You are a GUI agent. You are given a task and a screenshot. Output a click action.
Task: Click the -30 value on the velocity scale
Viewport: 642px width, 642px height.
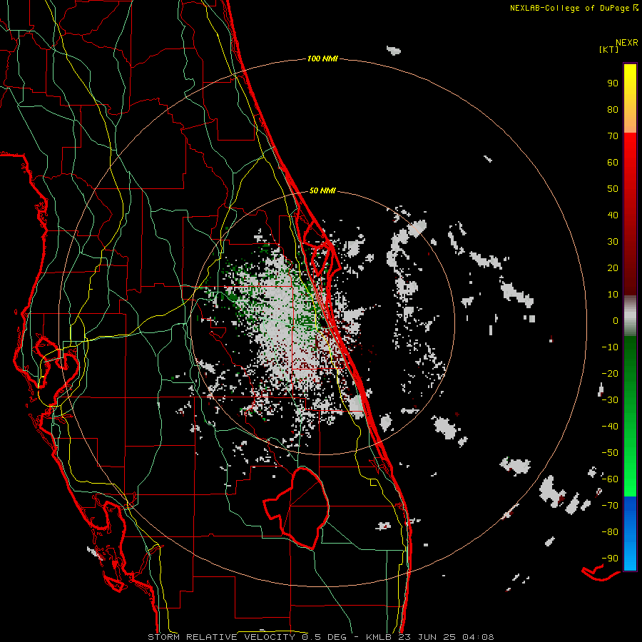coord(610,400)
